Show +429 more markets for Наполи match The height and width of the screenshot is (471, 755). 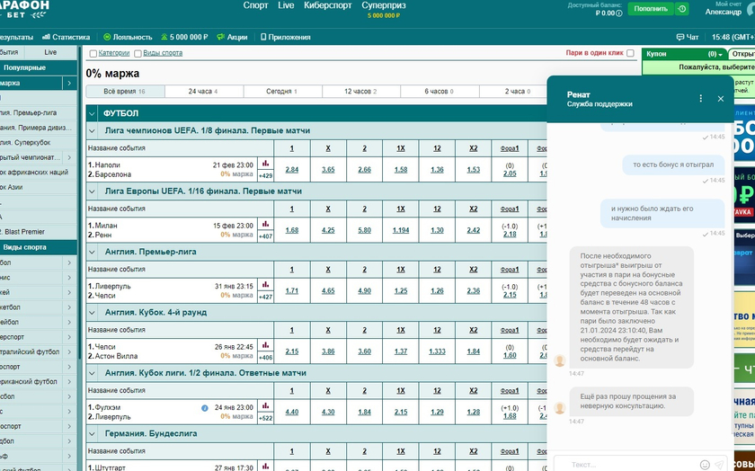tap(265, 176)
